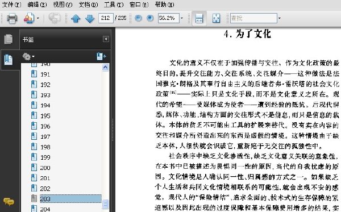
Task: Click the greyed comment bubbles icon
Action: click(55, 18)
